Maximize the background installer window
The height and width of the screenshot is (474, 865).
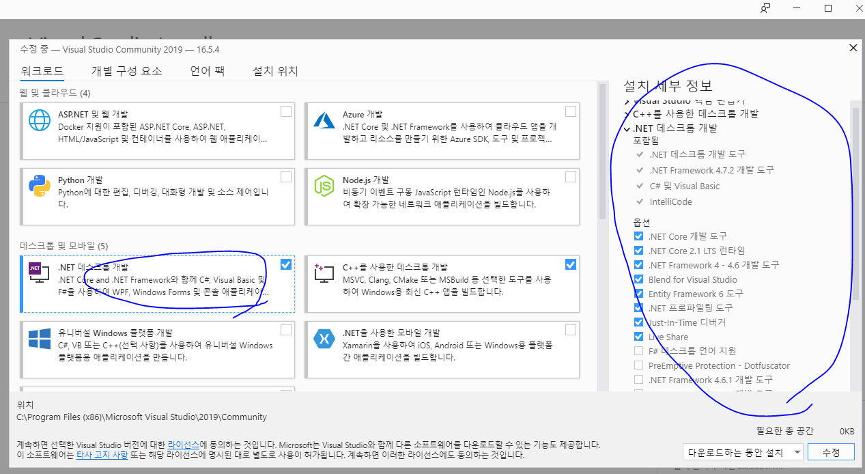827,8
